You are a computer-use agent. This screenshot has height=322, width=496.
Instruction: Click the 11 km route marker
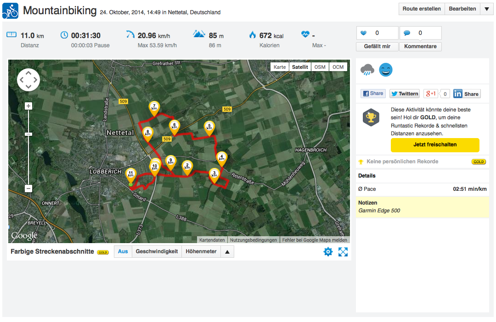(130, 175)
